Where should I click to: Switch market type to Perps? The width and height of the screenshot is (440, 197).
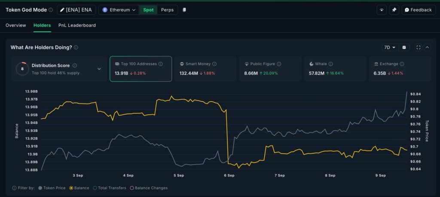click(x=167, y=10)
